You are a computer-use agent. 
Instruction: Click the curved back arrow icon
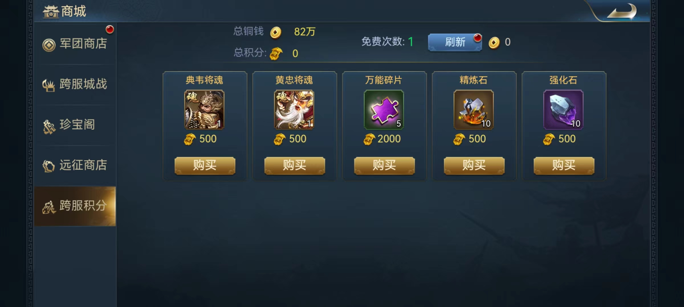pos(622,12)
